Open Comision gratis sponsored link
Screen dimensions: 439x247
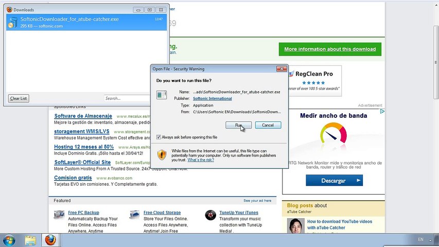pyautogui.click(x=73, y=178)
